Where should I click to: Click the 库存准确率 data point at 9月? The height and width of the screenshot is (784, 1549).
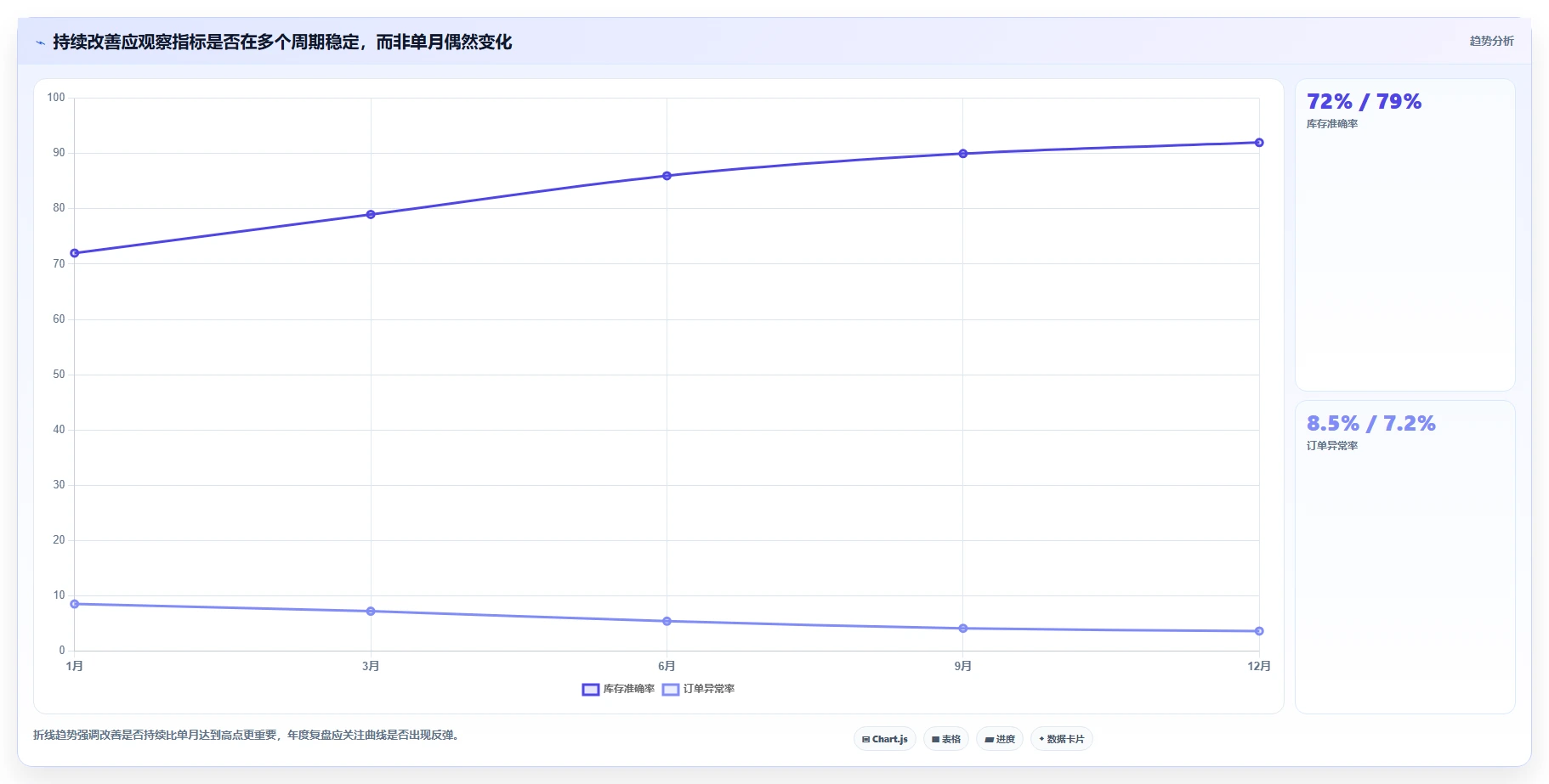click(x=963, y=154)
